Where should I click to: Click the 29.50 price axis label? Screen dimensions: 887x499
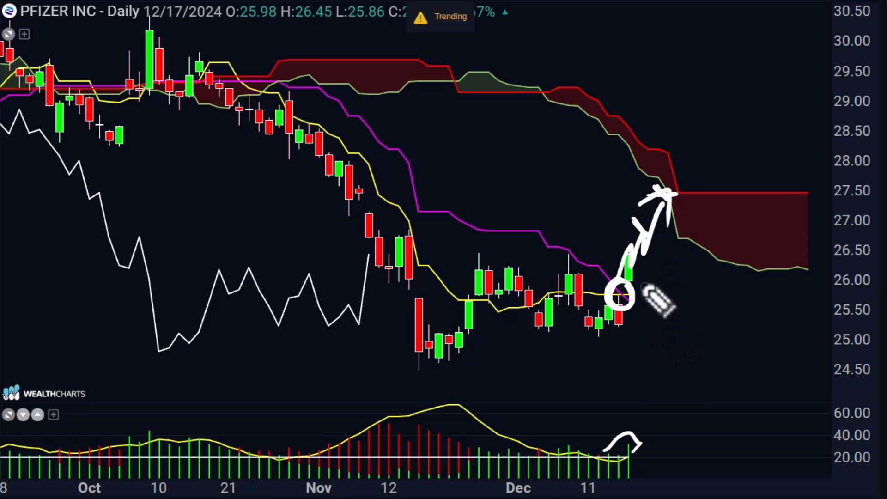[852, 71]
